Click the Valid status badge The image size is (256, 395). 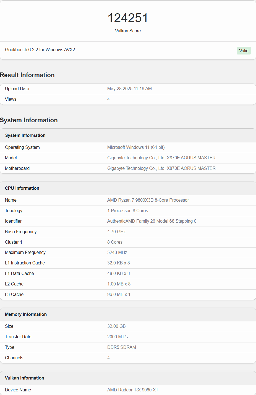(x=244, y=51)
